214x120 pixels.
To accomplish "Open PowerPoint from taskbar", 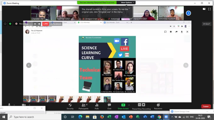I will tap(131, 117).
